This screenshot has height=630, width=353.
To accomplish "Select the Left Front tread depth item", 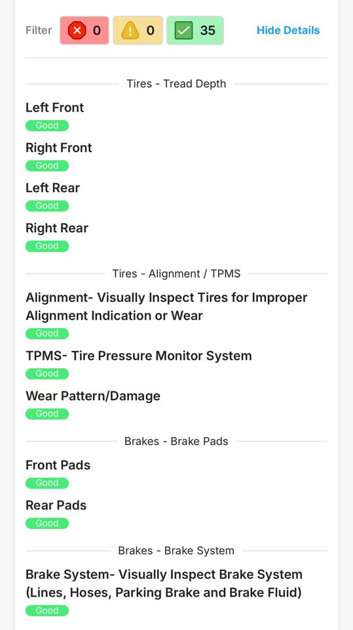I will (54, 108).
